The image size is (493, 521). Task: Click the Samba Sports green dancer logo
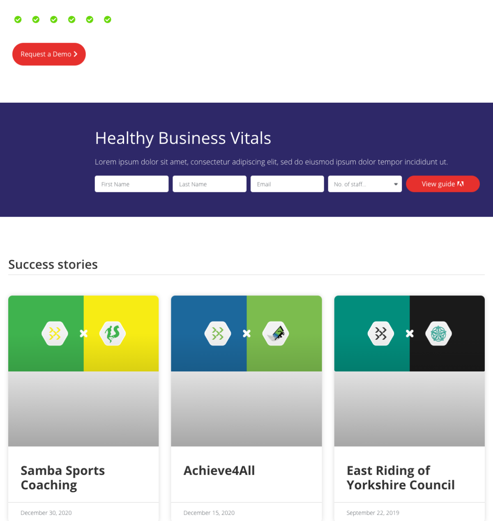(x=113, y=333)
